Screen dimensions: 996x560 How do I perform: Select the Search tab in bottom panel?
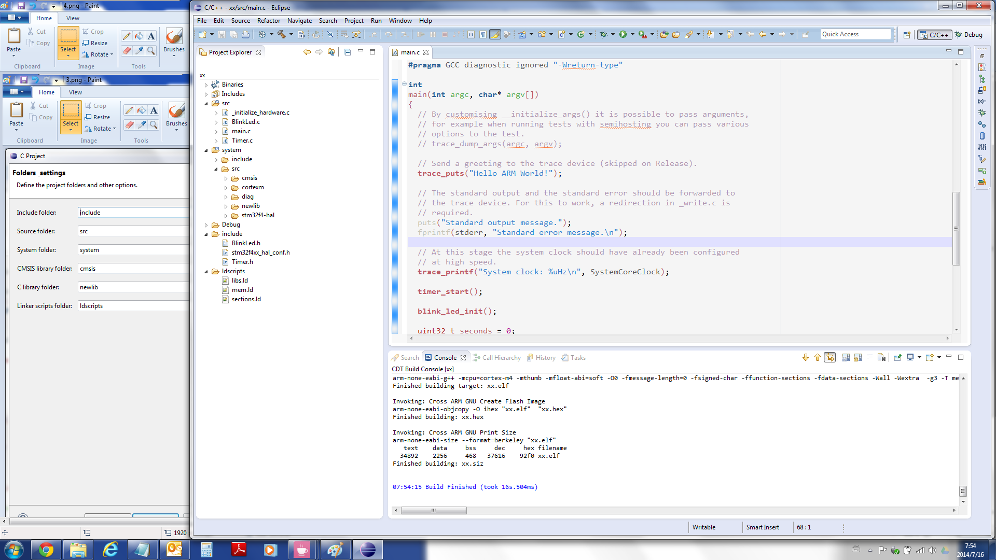405,358
